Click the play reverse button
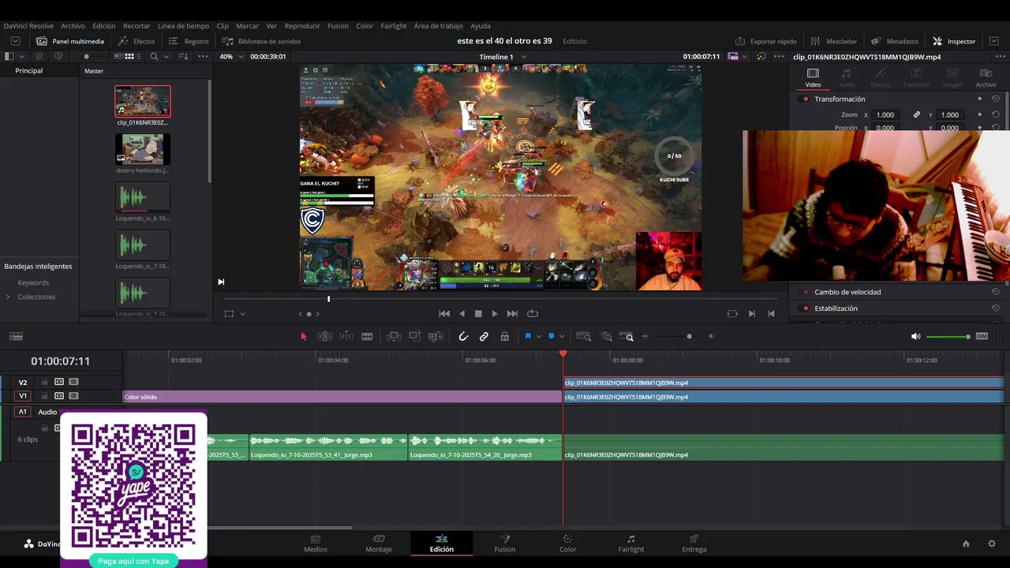This screenshot has width=1010, height=568. 462,313
